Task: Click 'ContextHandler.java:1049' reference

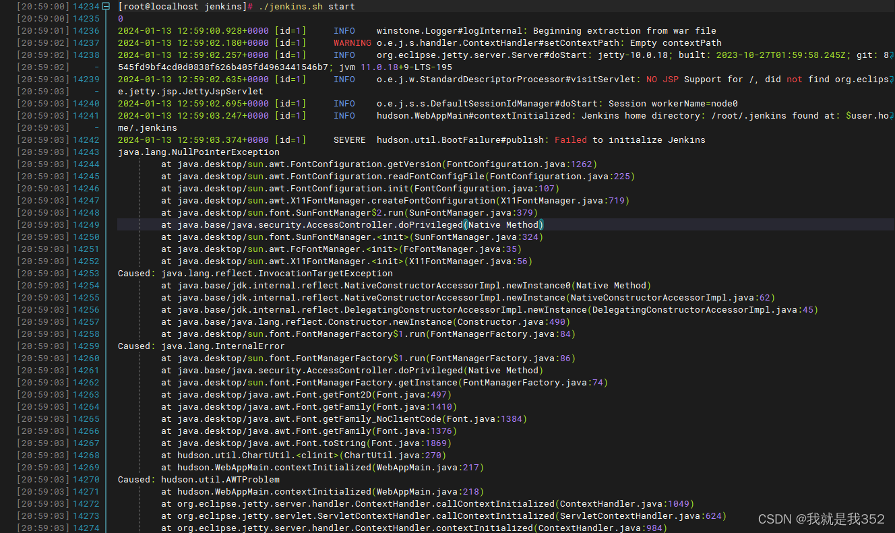Action: [625, 503]
